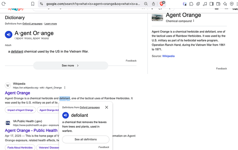238x150 pixels.
Task: Click the VA Public Health favicon
Action: [8, 123]
